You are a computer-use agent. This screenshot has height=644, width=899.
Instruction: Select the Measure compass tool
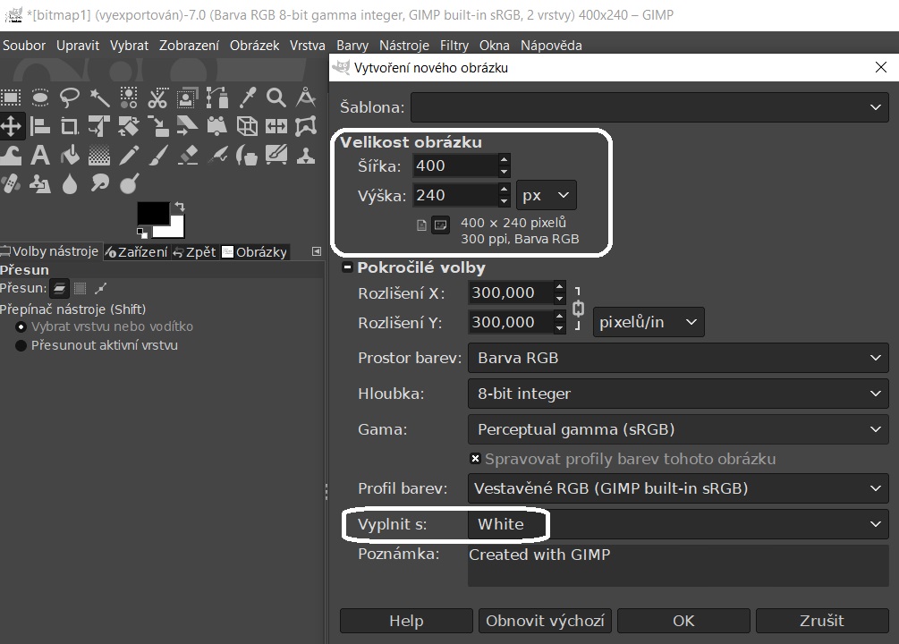pos(306,98)
